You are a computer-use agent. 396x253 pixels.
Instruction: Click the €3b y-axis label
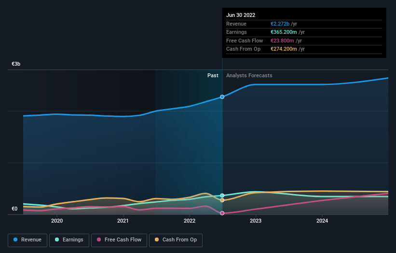16,64
